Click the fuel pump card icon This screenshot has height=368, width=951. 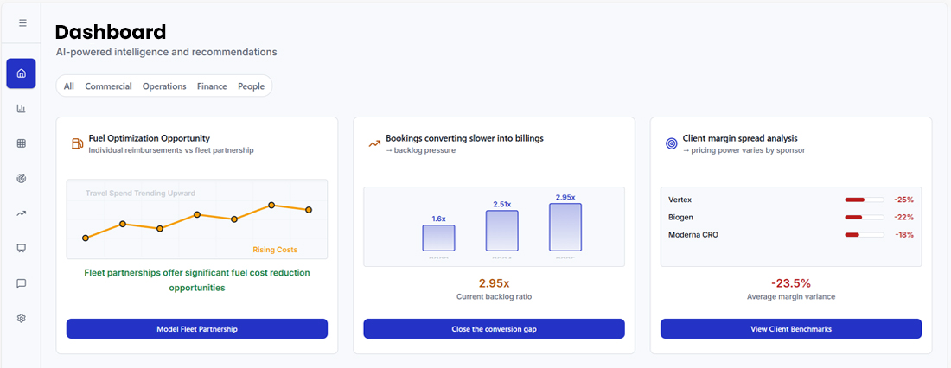pyautogui.click(x=77, y=143)
